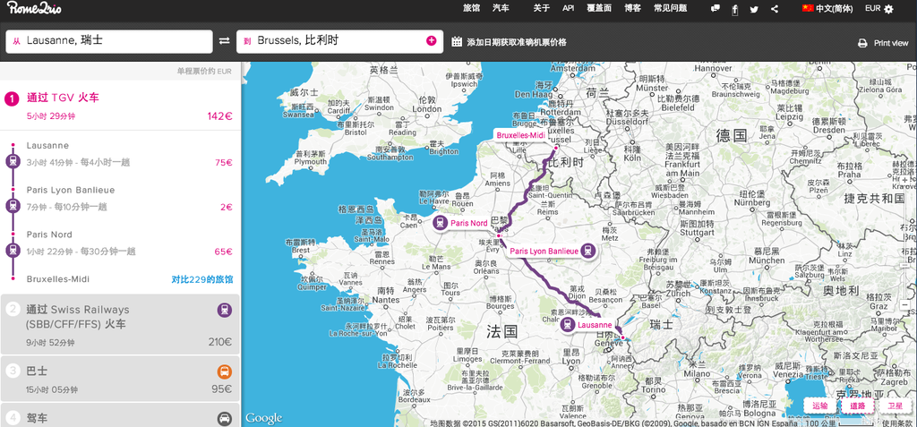
Task: Click the China flag icon
Action: pos(808,8)
